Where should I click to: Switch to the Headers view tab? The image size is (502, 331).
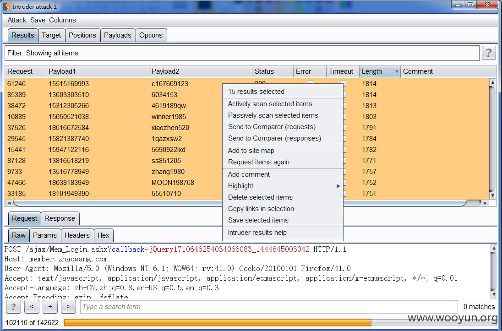tap(77, 235)
